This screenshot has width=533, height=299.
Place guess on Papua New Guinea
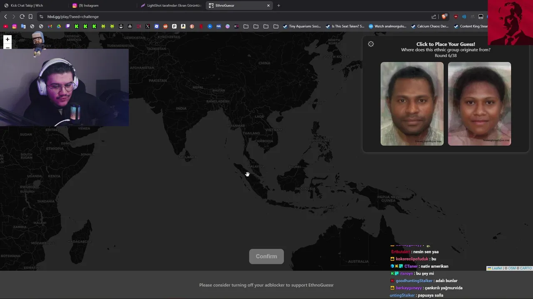point(389,199)
